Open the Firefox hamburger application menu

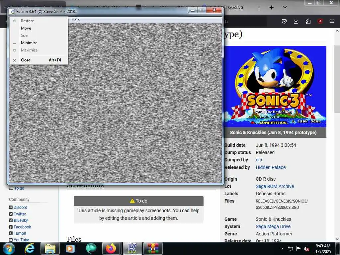click(x=332, y=21)
